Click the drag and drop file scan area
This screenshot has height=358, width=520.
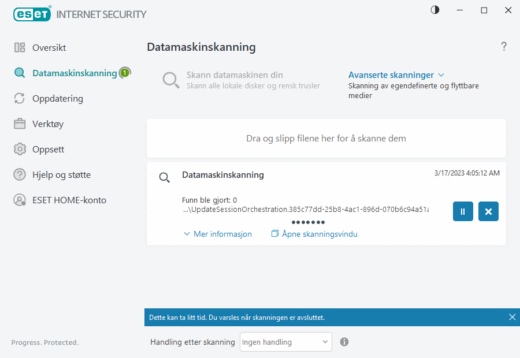coord(326,138)
